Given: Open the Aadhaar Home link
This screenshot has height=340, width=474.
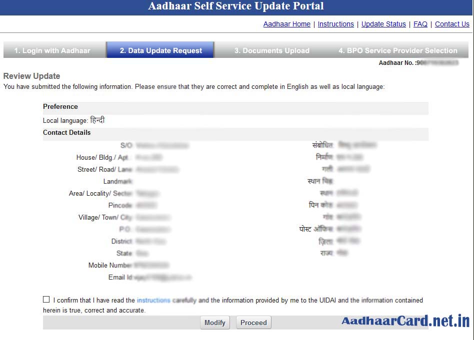Looking at the screenshot, I should [286, 24].
